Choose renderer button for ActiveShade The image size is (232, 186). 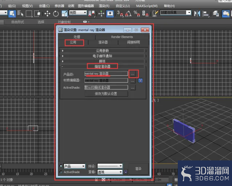click(x=133, y=88)
